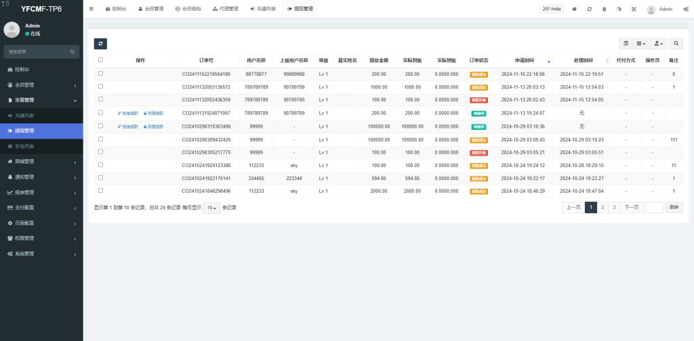Select row checkbox for order CO24111152218564180
The height and width of the screenshot is (341, 694).
pos(101,74)
